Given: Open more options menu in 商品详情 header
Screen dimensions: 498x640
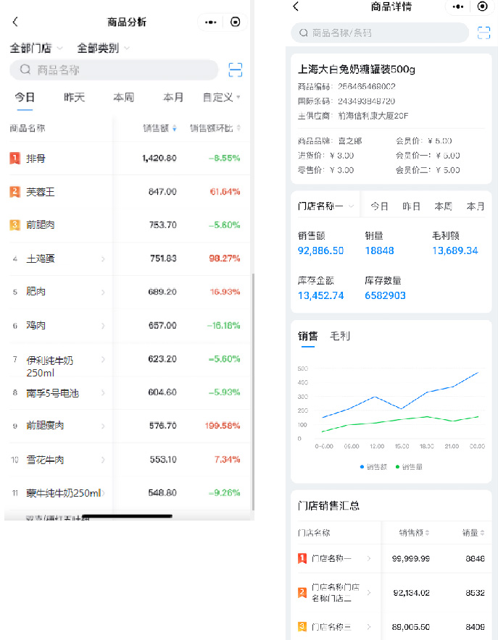Looking at the screenshot, I should pos(458,7).
